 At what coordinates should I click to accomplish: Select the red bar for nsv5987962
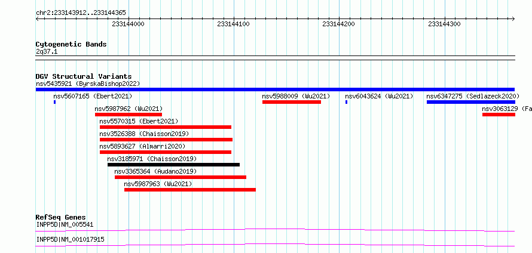pyautogui.click(x=129, y=115)
